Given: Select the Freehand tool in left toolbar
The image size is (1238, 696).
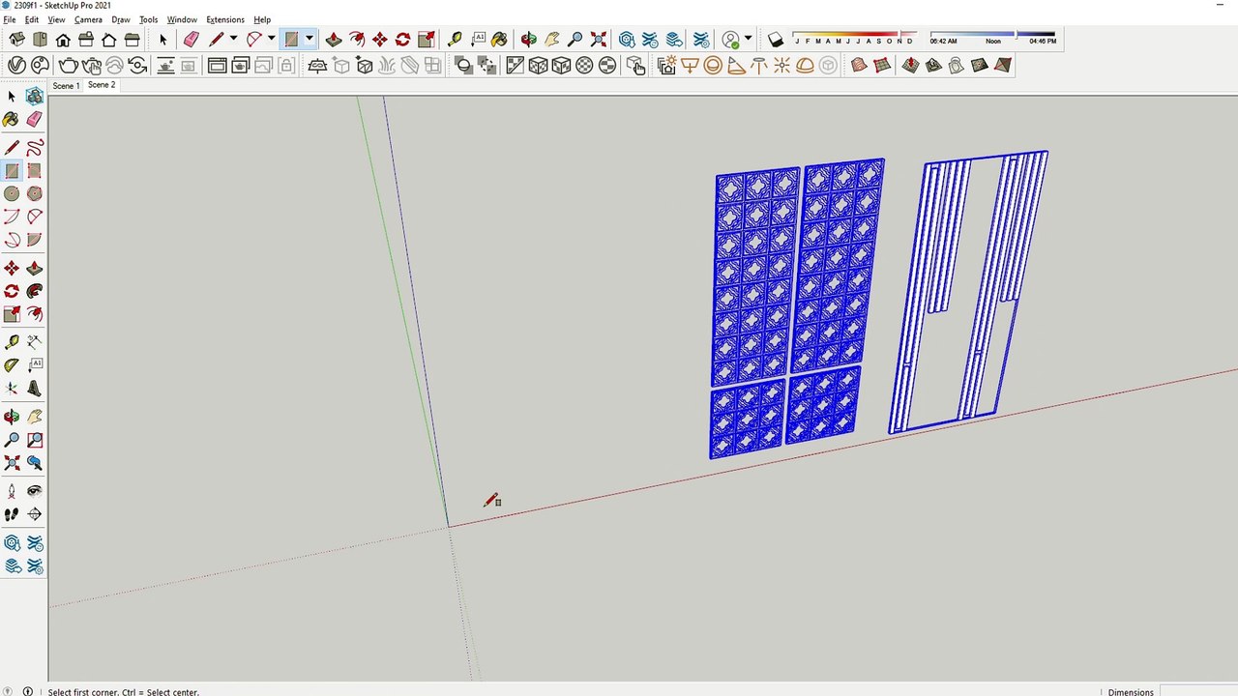Looking at the screenshot, I should click(x=35, y=148).
